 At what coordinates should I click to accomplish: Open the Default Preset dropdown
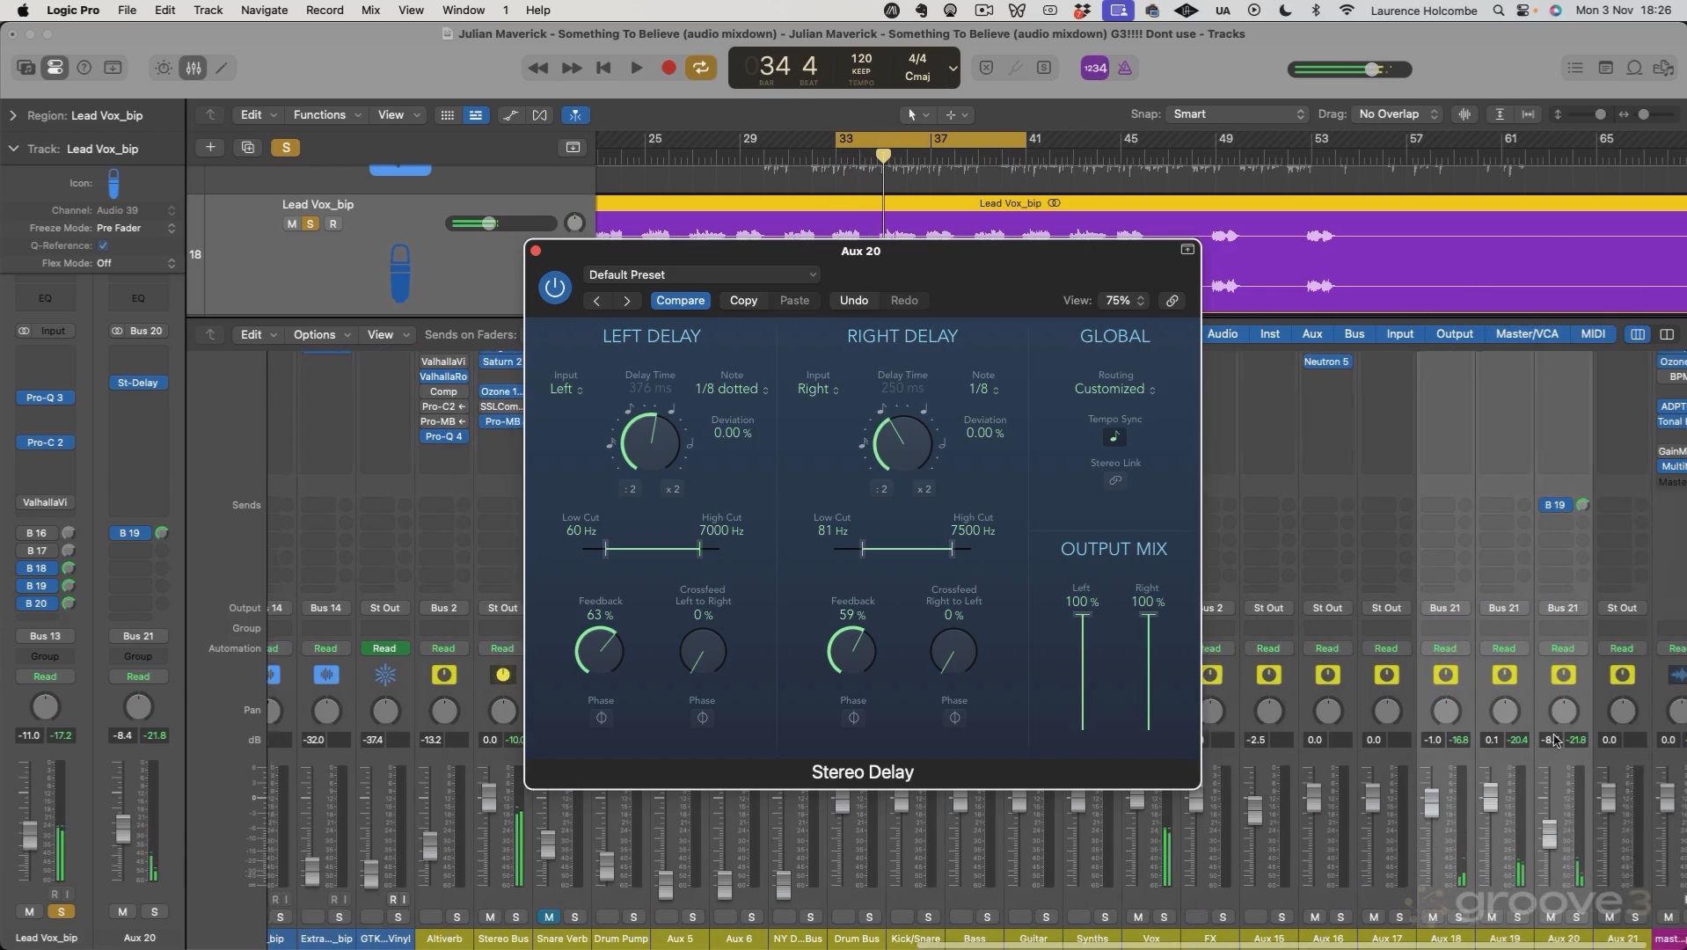pos(701,275)
